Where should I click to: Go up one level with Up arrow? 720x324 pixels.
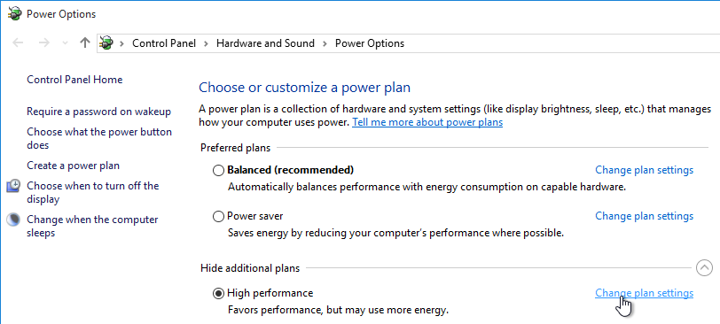click(84, 43)
